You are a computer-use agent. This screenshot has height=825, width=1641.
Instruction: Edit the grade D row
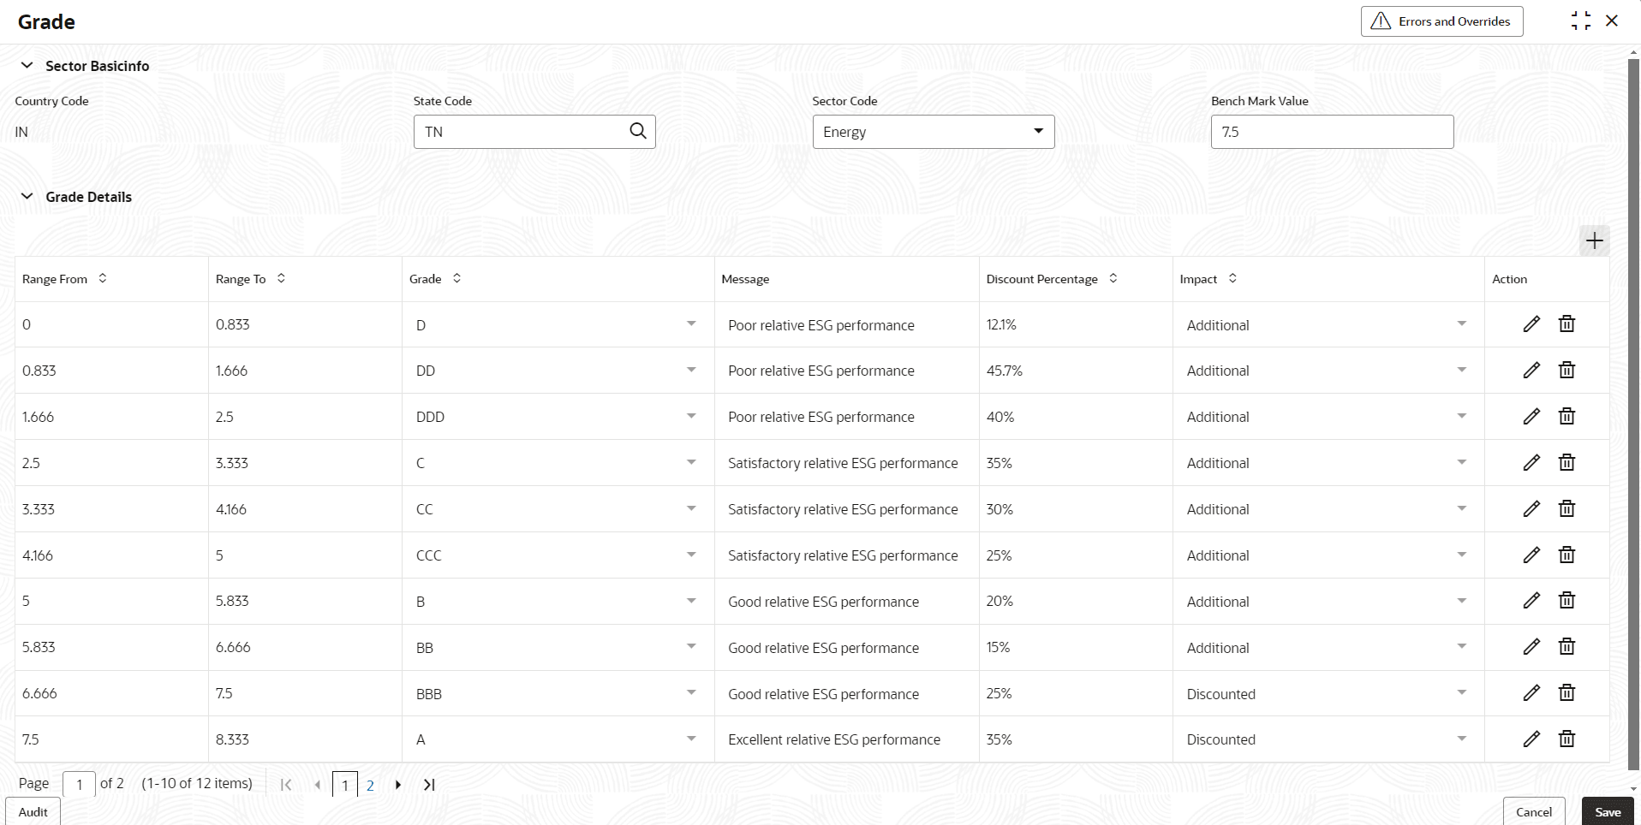1531,324
